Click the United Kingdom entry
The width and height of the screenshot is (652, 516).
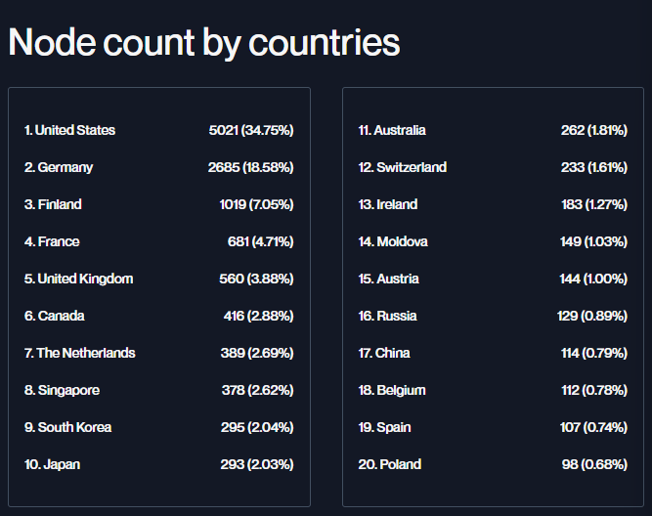(78, 279)
